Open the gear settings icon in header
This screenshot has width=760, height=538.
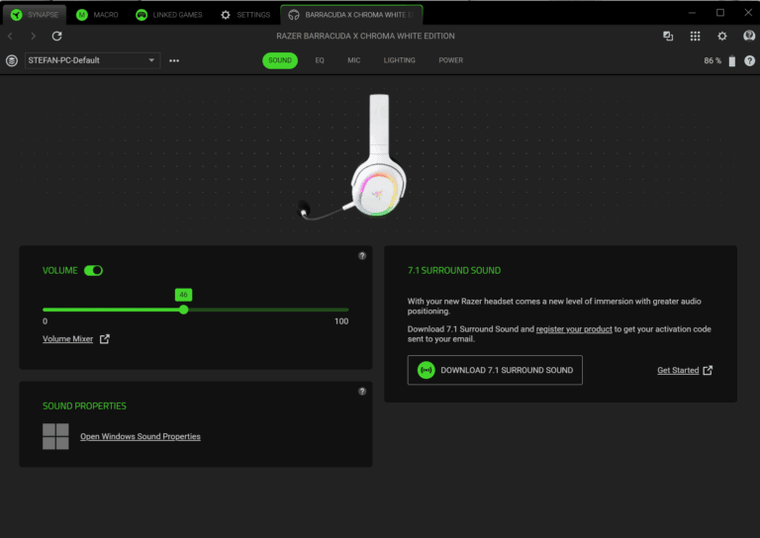(x=722, y=36)
